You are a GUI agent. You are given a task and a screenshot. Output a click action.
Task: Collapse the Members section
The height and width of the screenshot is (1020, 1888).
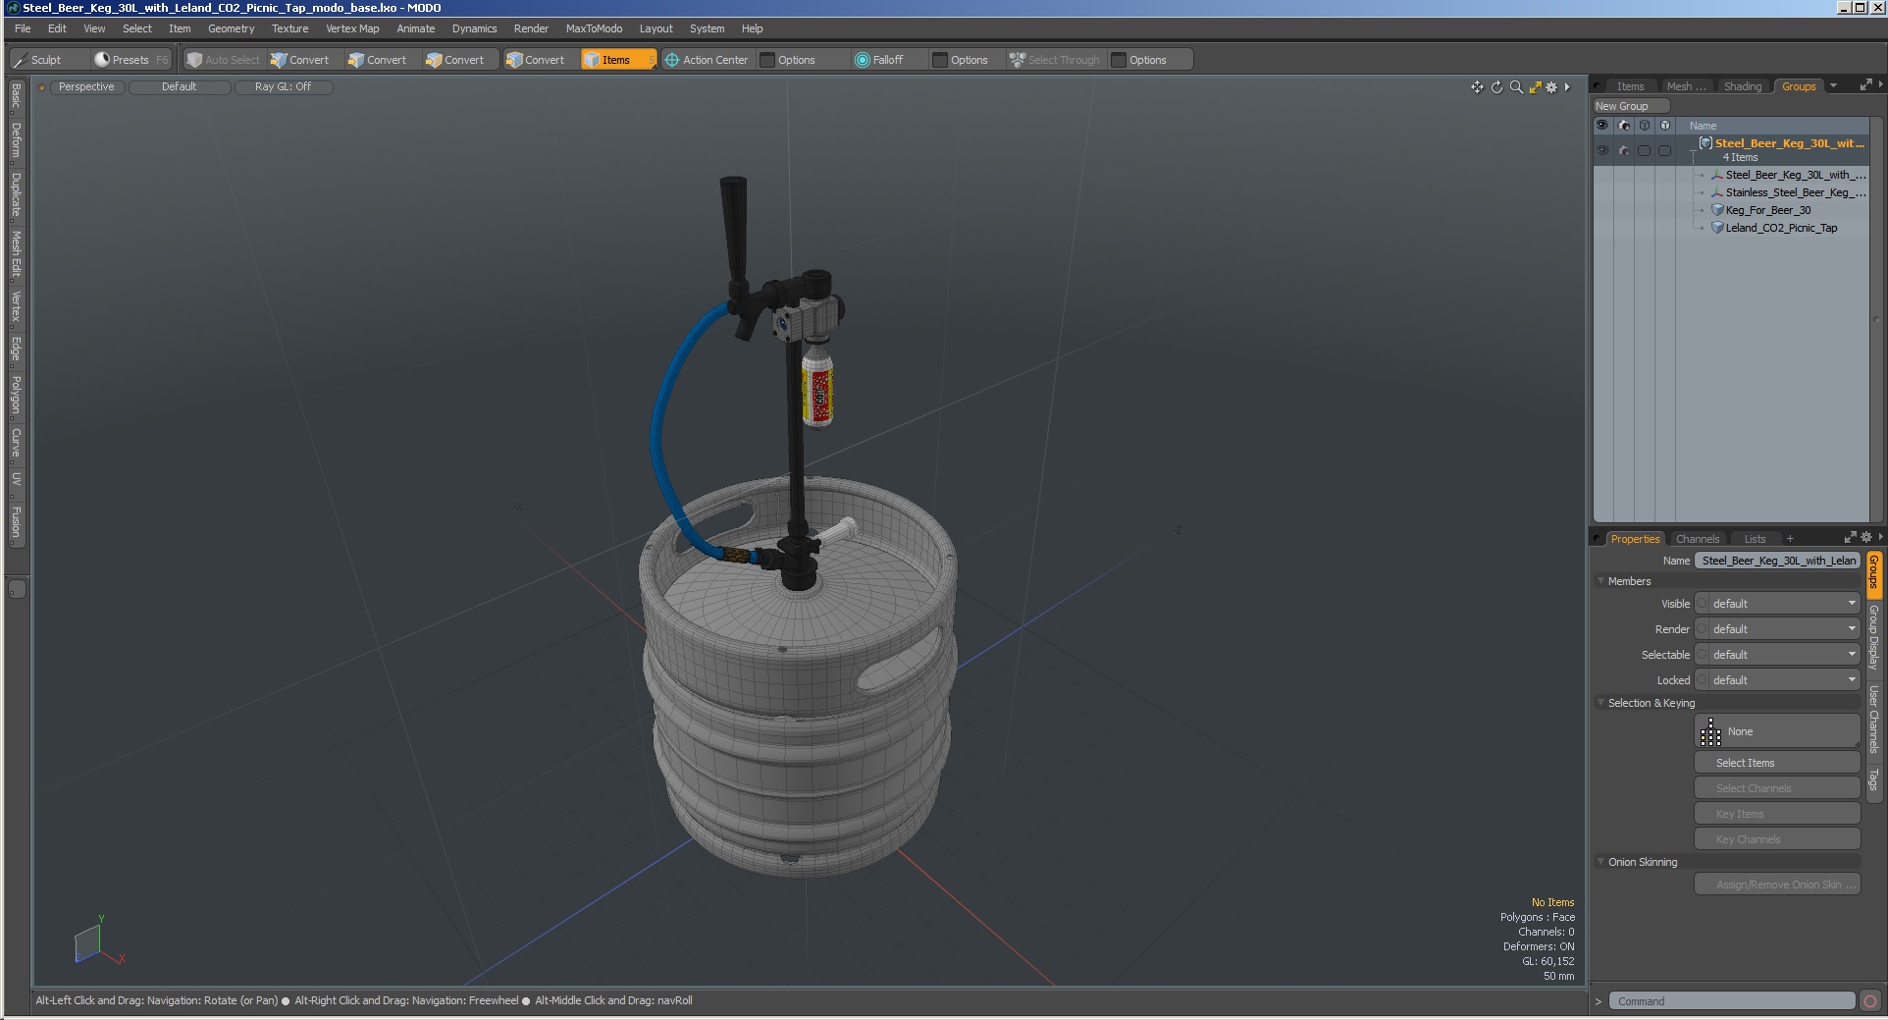coord(1600,581)
